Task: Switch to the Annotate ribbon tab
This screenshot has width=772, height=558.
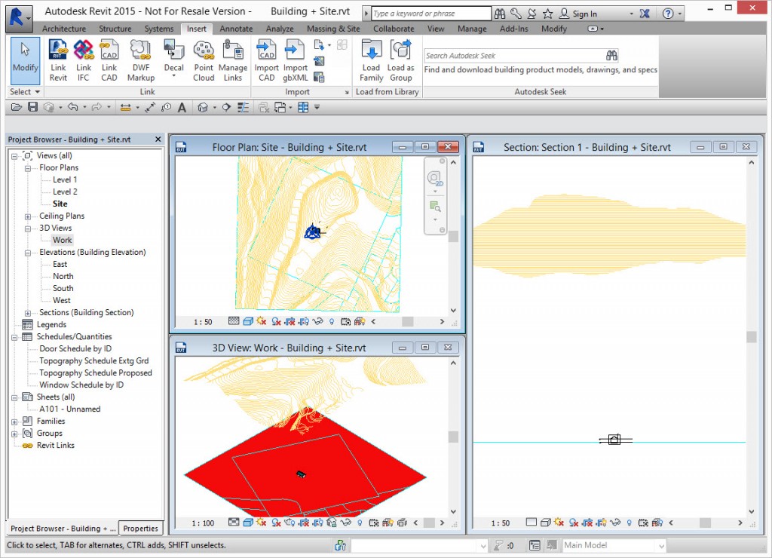Action: coord(236,29)
